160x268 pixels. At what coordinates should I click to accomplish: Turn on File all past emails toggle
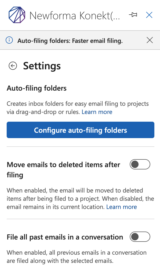tap(140, 237)
